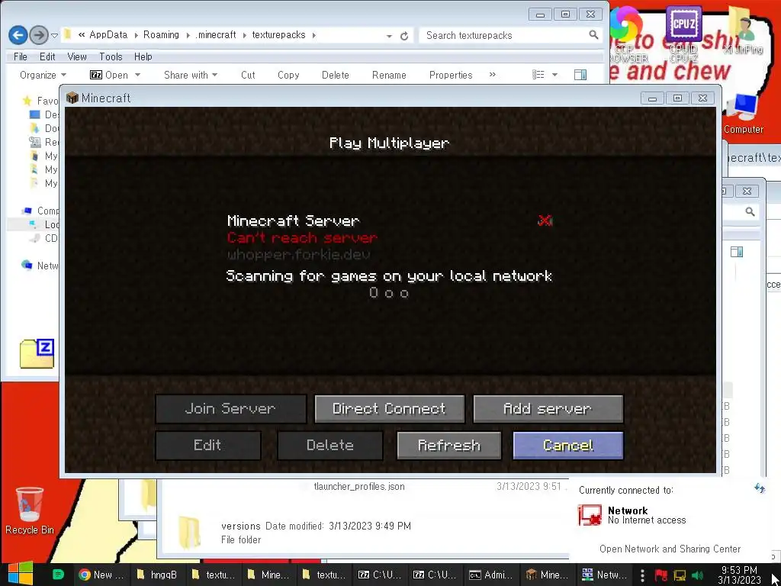This screenshot has width=781, height=586.
Task: Open the view options dropdown arrow
Action: click(554, 75)
